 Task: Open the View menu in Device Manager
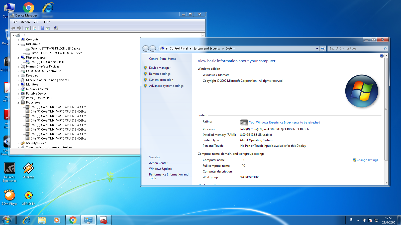37,22
